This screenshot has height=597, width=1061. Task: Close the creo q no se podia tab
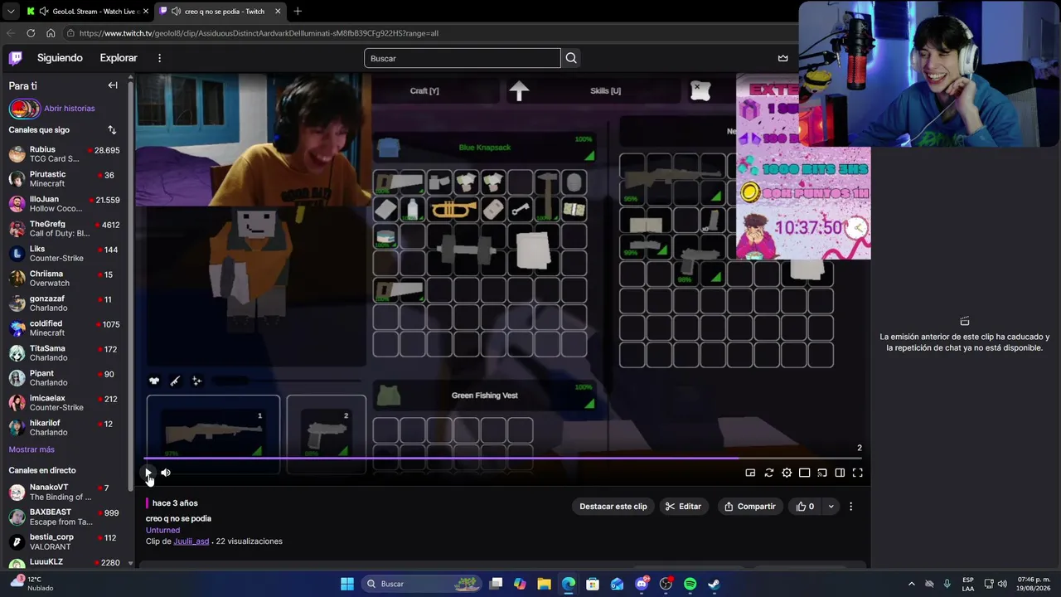click(278, 12)
